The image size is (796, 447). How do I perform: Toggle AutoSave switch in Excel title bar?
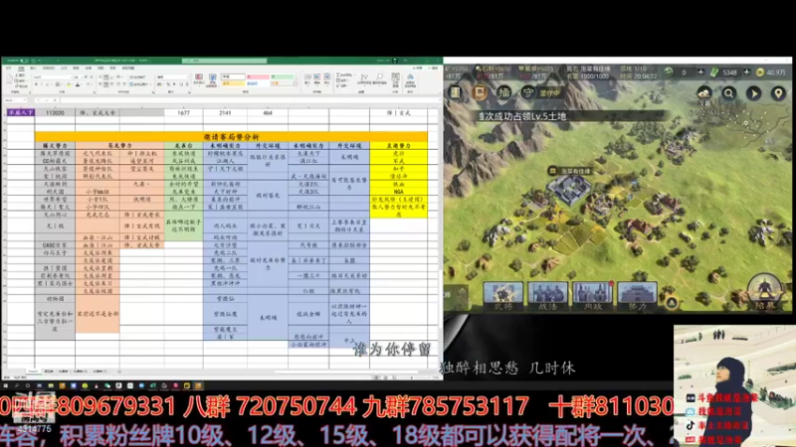pyautogui.click(x=24, y=61)
